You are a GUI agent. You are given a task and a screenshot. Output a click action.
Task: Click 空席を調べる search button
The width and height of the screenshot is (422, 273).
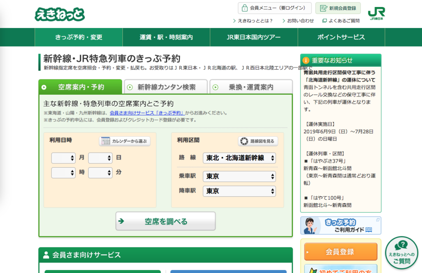(166, 221)
